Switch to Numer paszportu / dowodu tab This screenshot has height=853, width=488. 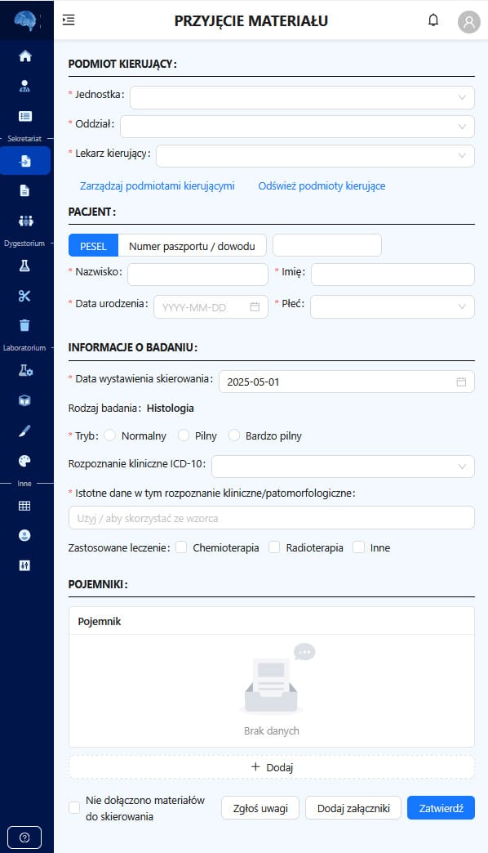click(x=192, y=245)
